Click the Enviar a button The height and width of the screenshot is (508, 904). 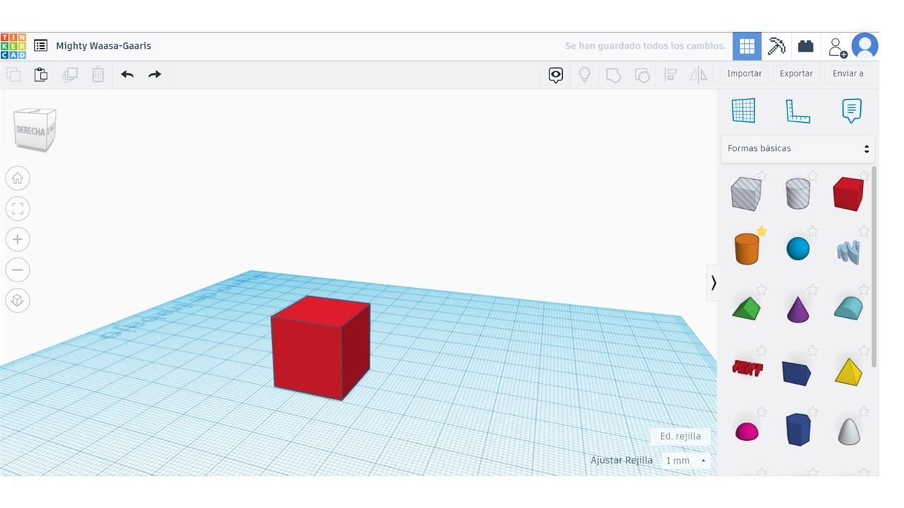[847, 73]
